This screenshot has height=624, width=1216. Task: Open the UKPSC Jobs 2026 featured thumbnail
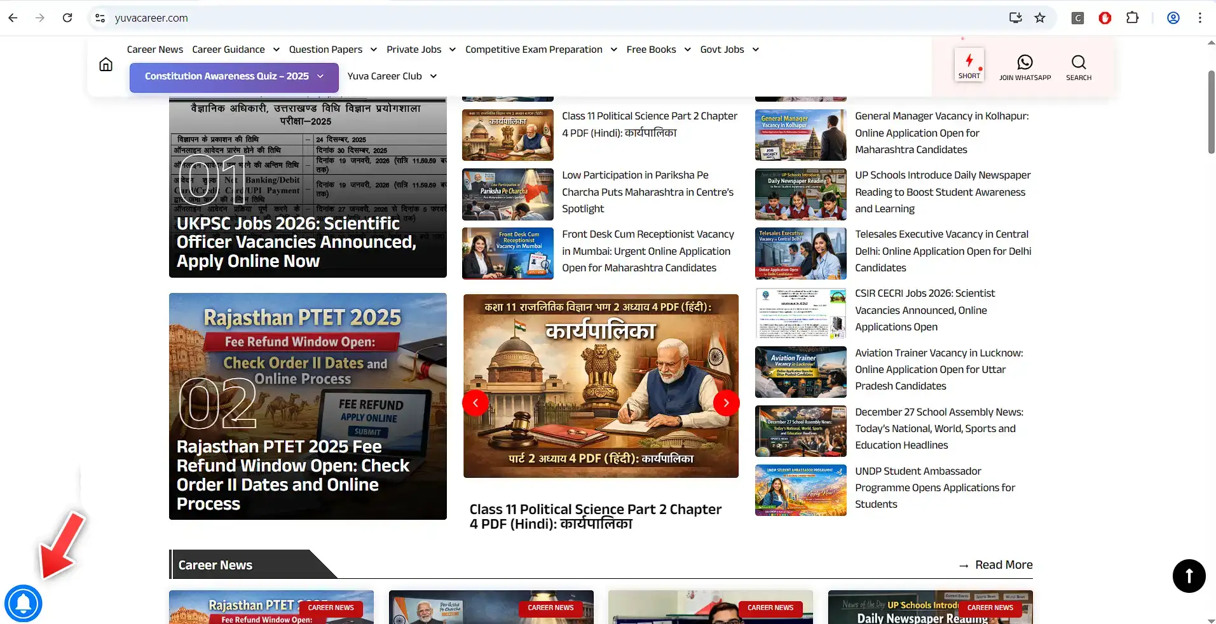click(308, 187)
